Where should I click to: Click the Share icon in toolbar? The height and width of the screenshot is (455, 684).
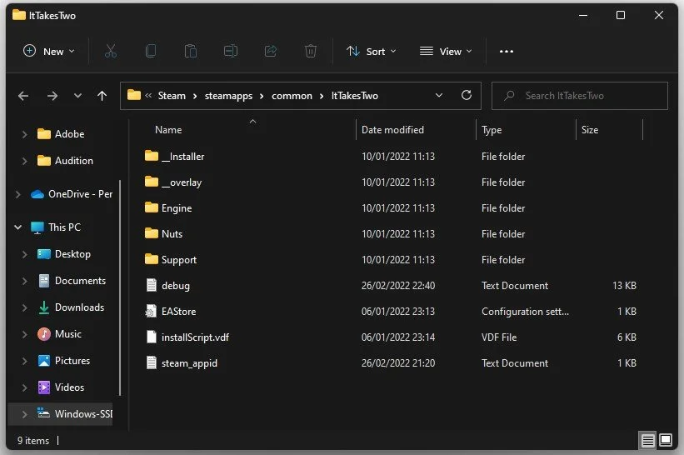pyautogui.click(x=271, y=51)
